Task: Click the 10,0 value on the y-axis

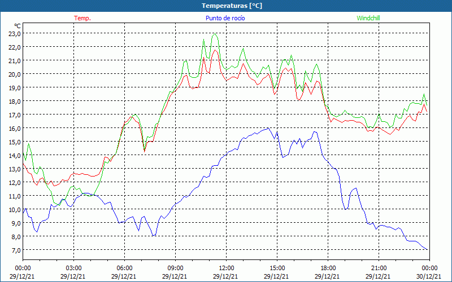Action: [x=15, y=209]
